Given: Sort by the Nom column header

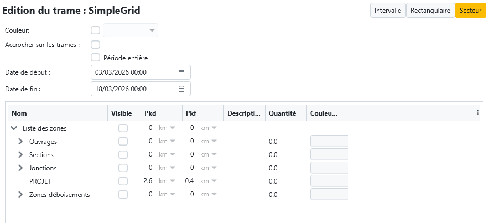Looking at the screenshot, I should point(19,113).
